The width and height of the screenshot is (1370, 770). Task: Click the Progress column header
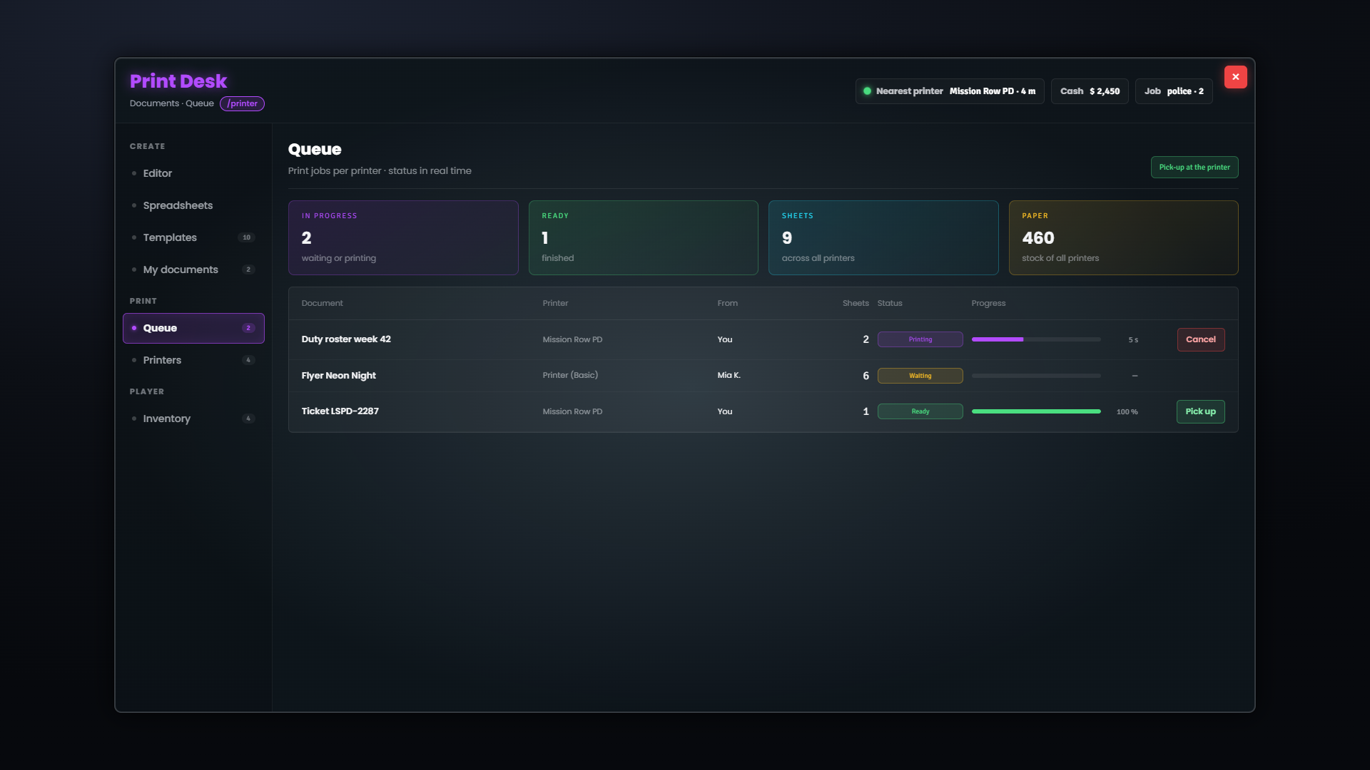coord(988,303)
